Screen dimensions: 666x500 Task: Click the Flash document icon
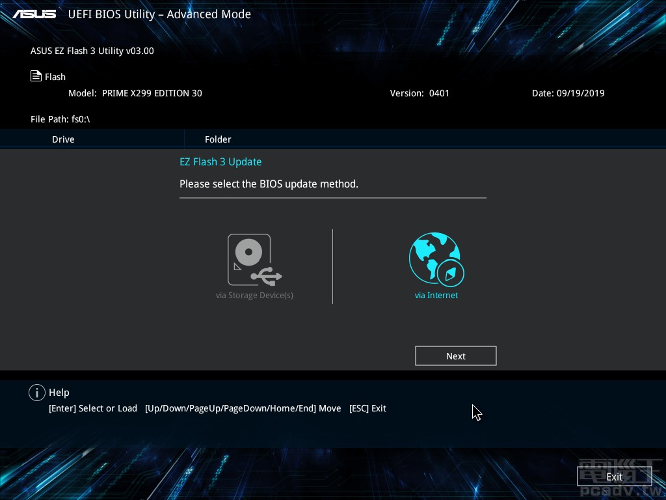pos(36,76)
